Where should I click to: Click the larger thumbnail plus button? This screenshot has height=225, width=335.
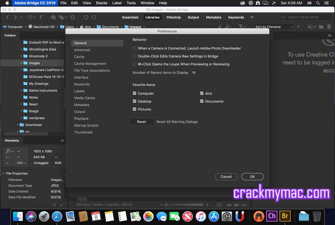(x=207, y=205)
